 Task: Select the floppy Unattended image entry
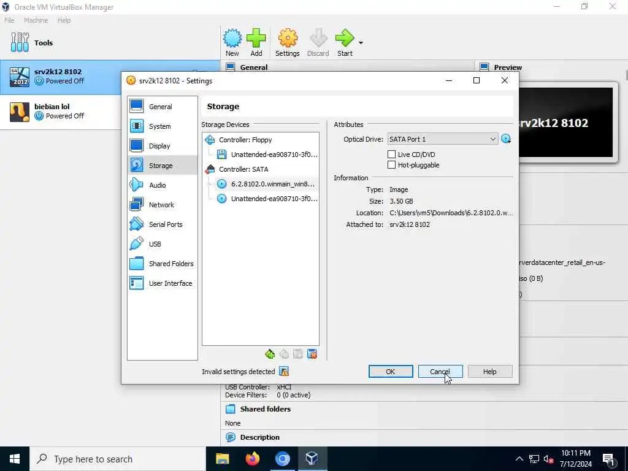[x=267, y=155]
